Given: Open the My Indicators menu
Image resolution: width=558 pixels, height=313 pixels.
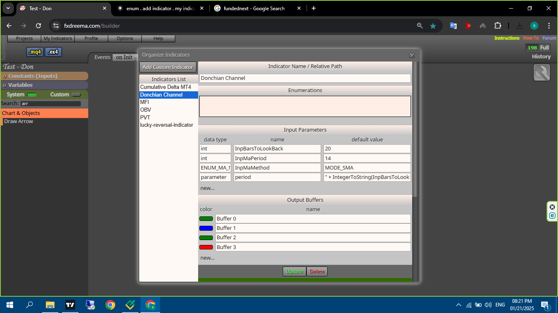Looking at the screenshot, I should [58, 38].
